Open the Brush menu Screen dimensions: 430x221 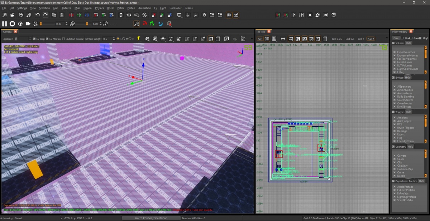point(110,8)
